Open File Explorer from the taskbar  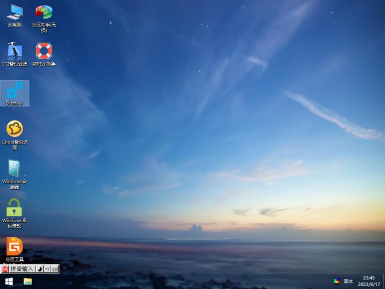point(28,281)
